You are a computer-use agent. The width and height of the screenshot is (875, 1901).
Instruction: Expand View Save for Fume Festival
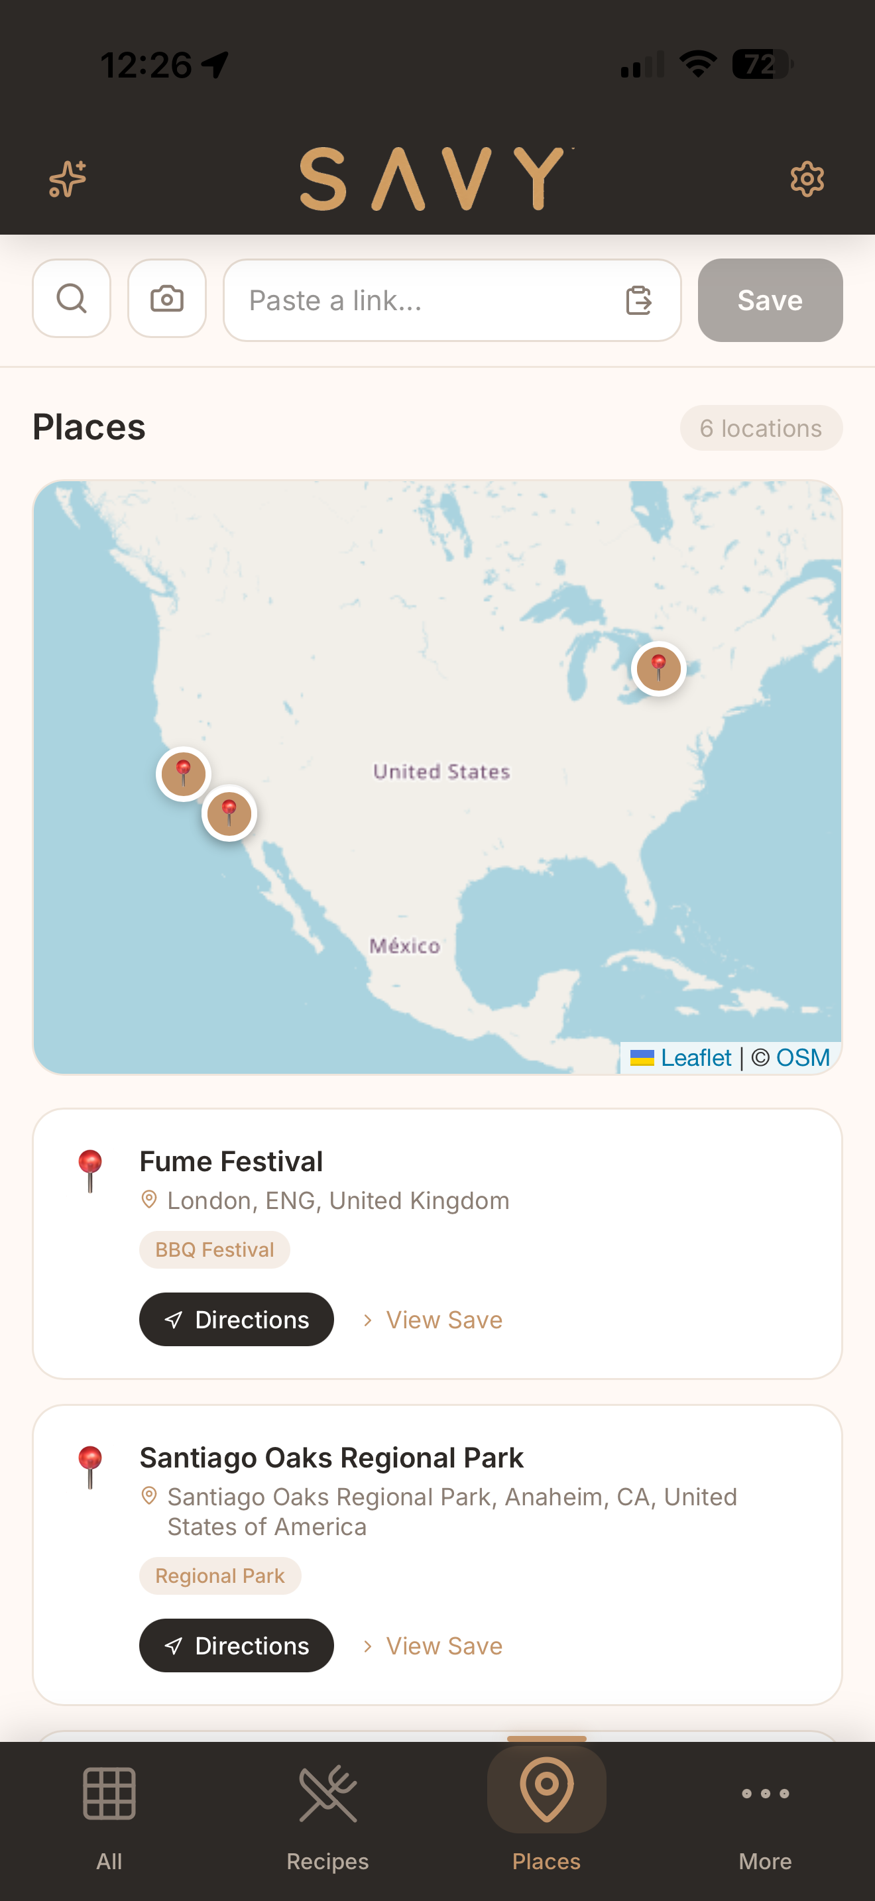click(432, 1320)
